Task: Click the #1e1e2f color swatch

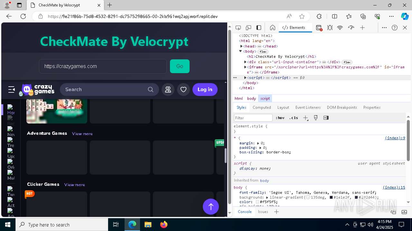Action: pyautogui.click(x=331, y=197)
